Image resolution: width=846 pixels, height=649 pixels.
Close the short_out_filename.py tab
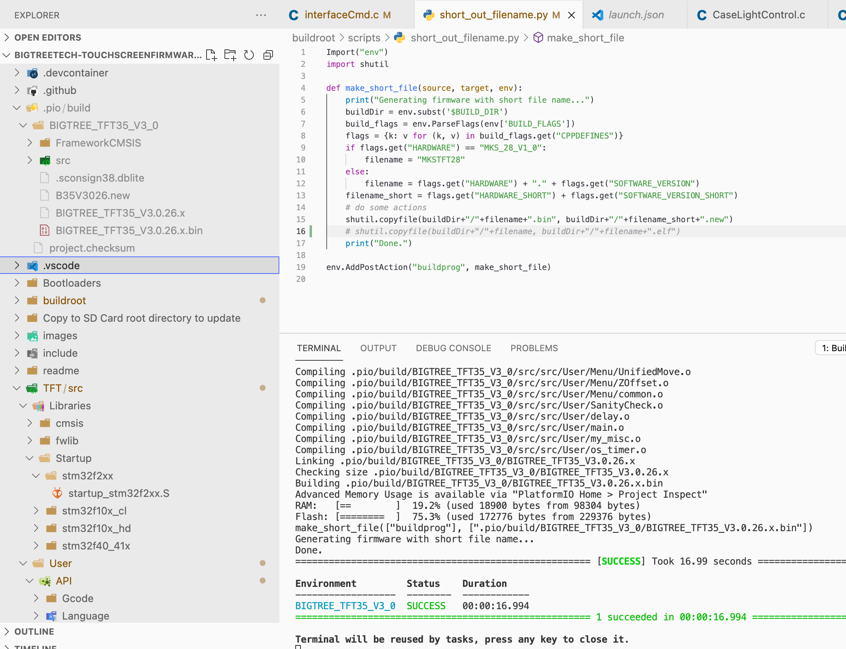click(x=571, y=15)
